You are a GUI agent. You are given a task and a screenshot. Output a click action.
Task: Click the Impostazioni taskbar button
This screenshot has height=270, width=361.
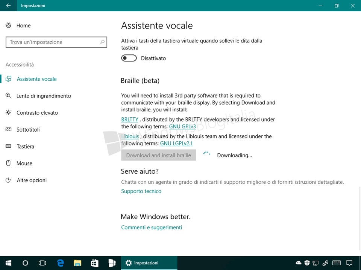(x=149, y=263)
